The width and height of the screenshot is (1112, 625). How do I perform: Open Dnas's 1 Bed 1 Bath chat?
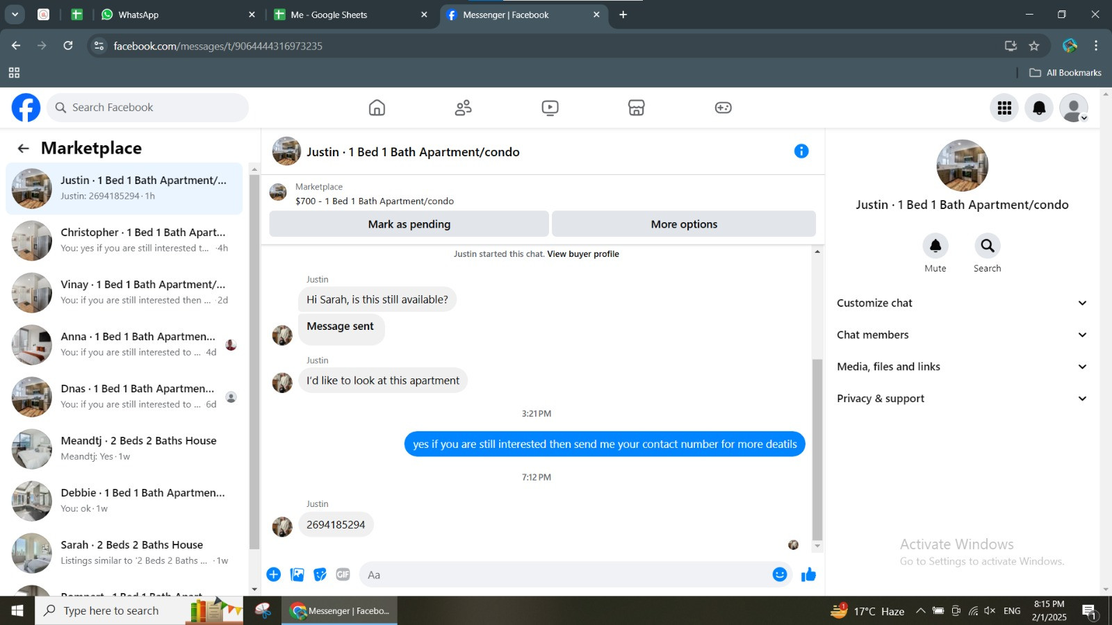click(x=125, y=397)
